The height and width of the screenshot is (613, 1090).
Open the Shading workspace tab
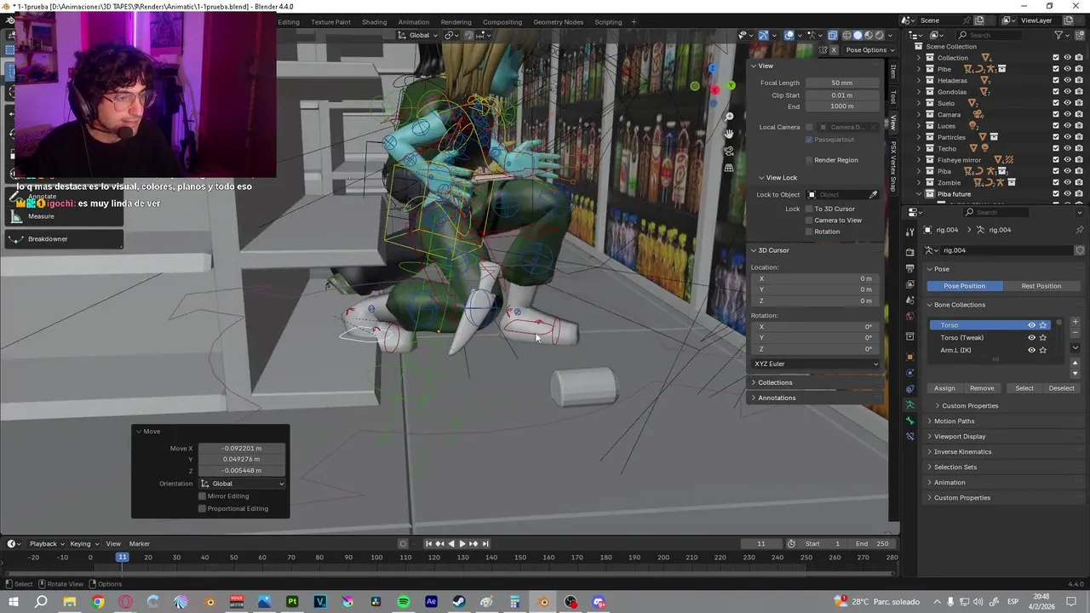(x=374, y=22)
